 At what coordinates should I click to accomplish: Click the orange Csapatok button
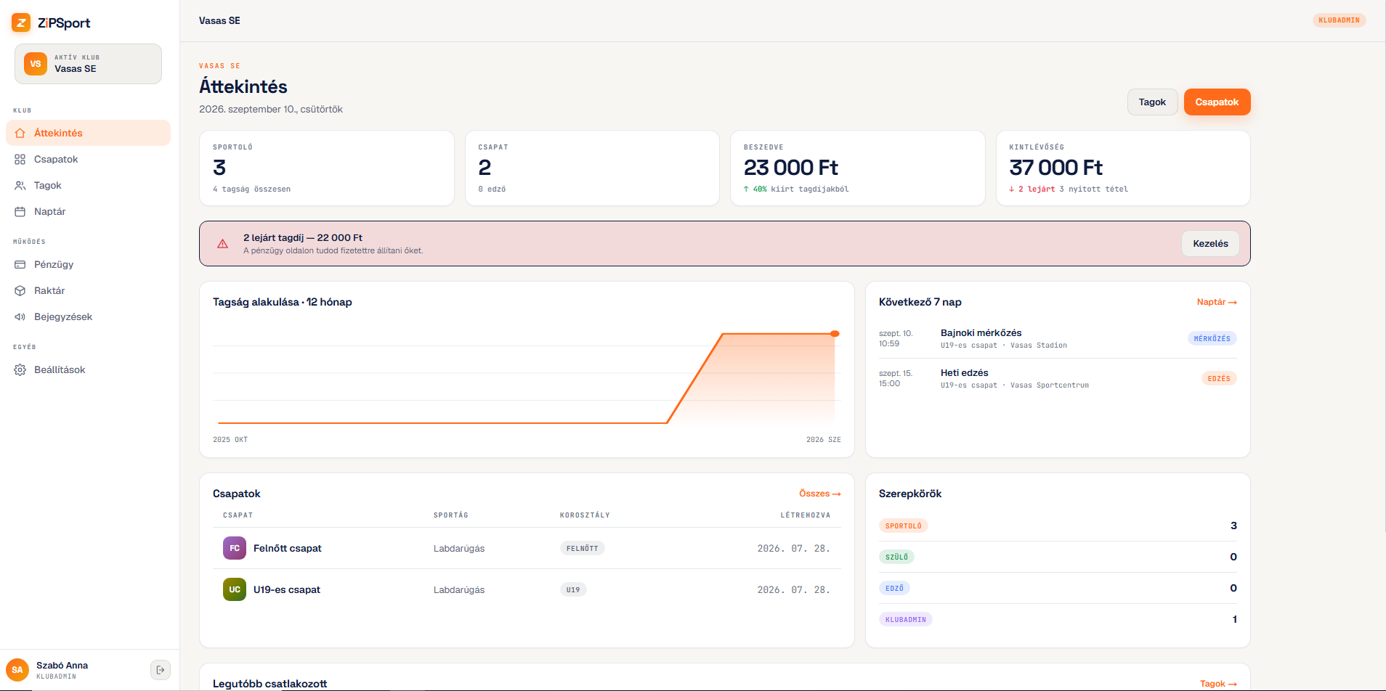pos(1217,102)
